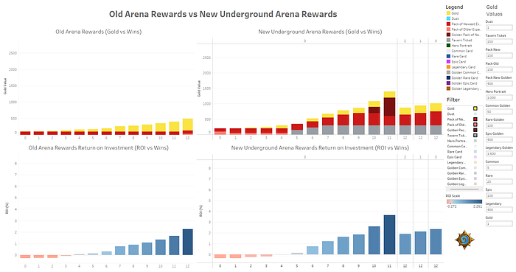Click the Epic Golden value input field
Viewport: 516px width, 272px height.
(x=499, y=140)
